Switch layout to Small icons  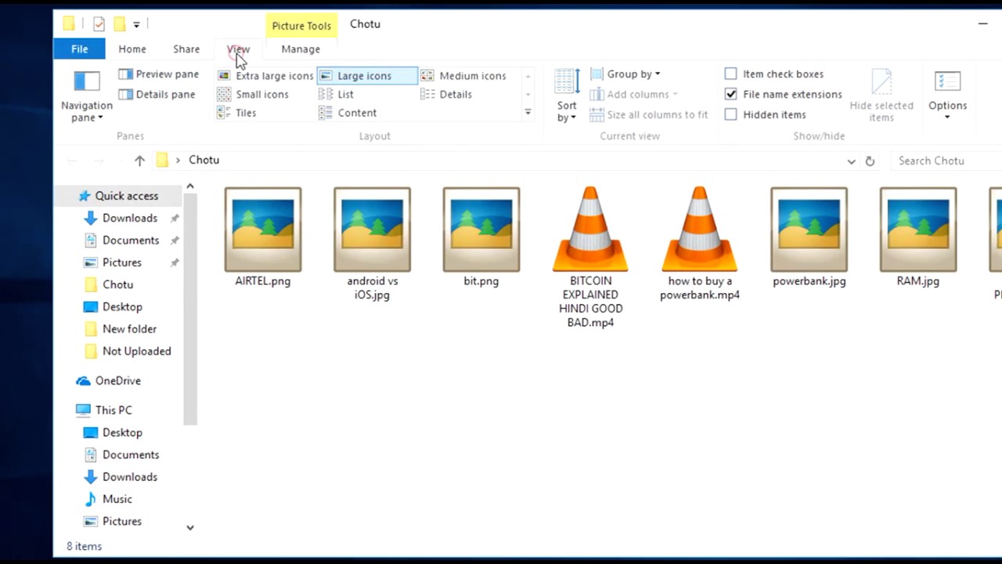[x=261, y=94]
